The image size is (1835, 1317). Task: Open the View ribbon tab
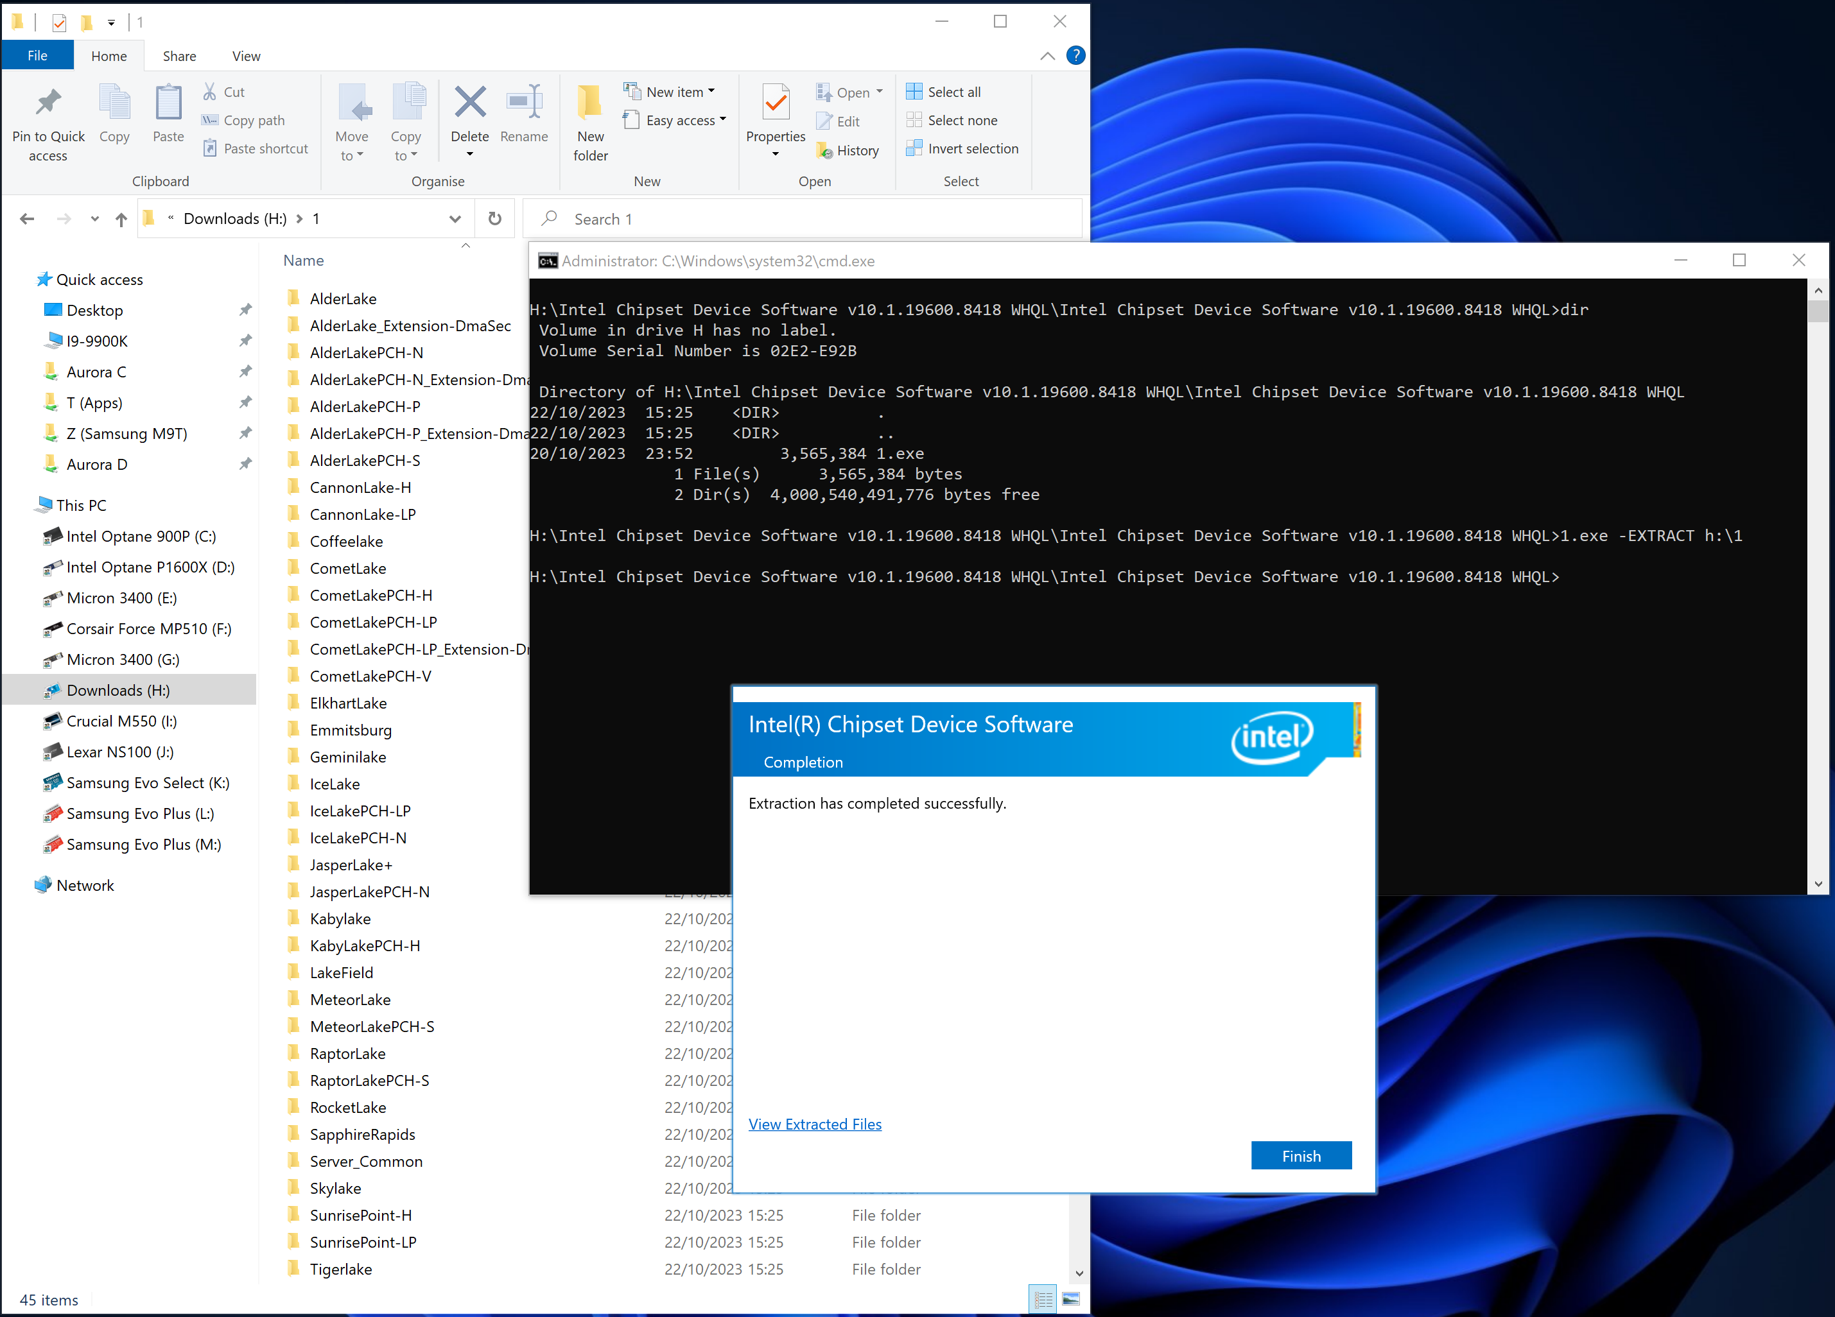(x=246, y=56)
